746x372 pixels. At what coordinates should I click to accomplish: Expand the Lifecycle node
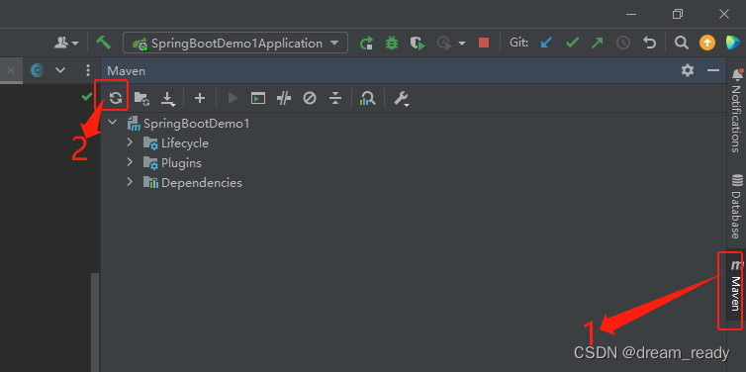coord(130,142)
